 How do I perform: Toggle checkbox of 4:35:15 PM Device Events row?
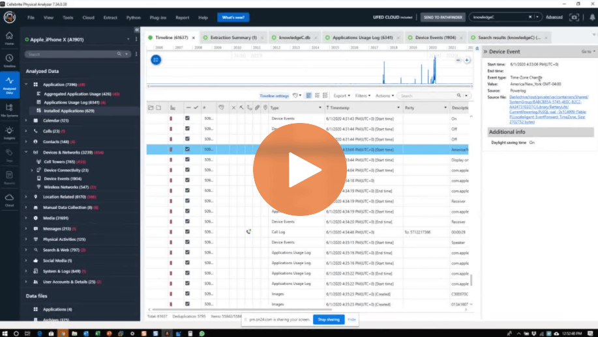[x=187, y=242]
